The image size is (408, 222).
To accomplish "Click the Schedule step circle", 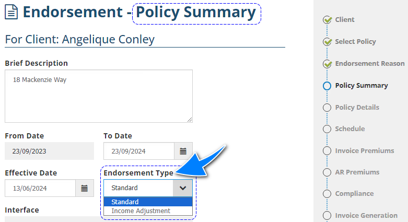I will [328, 129].
